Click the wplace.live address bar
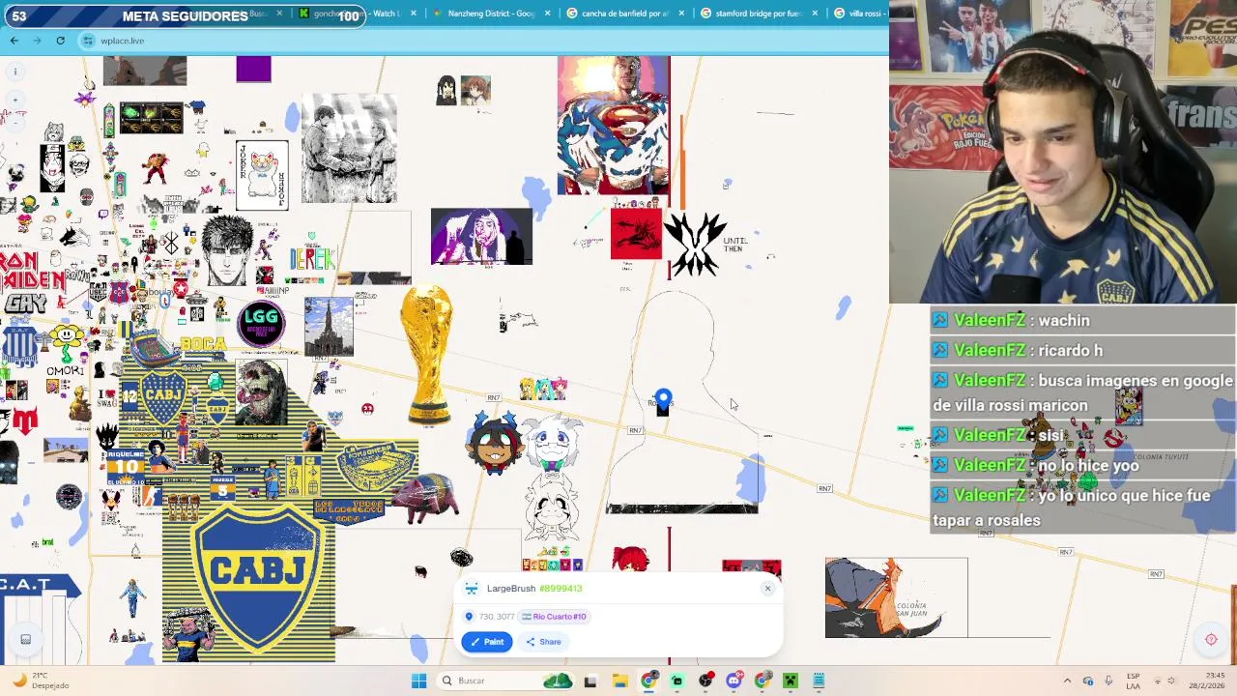The height and width of the screenshot is (696, 1237). [483, 41]
